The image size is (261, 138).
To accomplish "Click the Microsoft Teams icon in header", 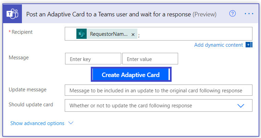I will 12,14.
